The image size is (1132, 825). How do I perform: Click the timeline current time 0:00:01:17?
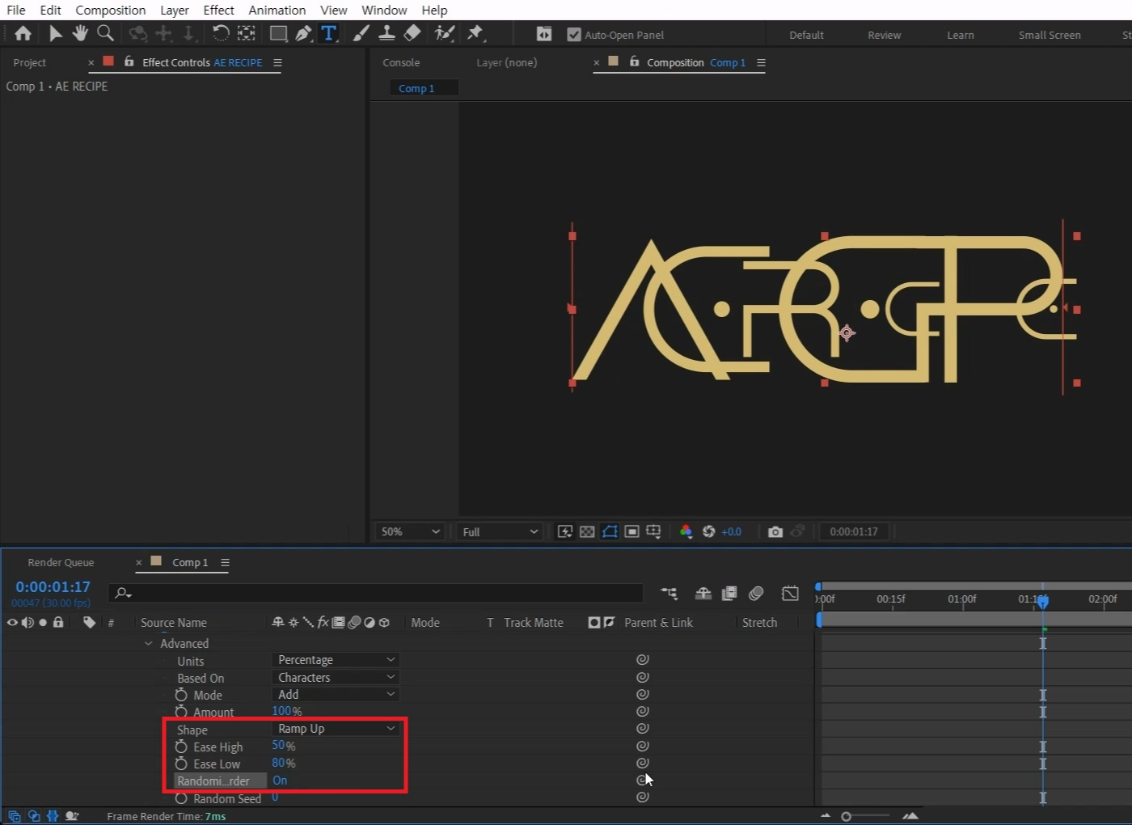(53, 586)
